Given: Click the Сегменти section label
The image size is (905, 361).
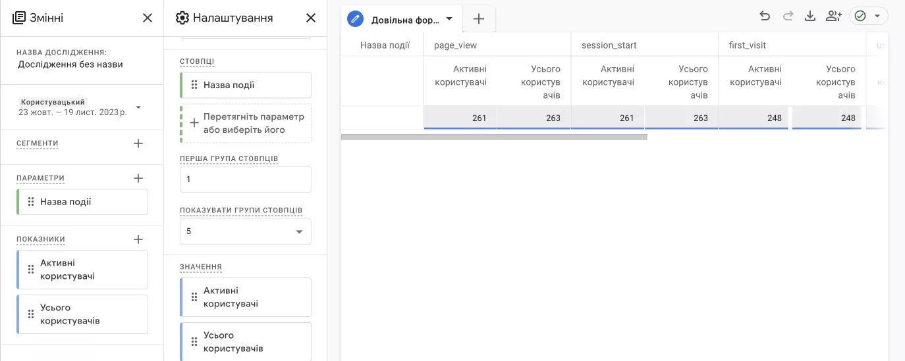Looking at the screenshot, I should tap(38, 143).
